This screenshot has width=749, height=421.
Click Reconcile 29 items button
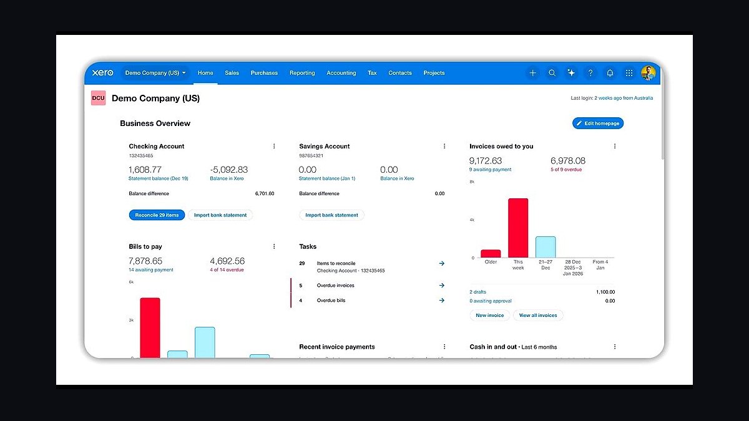pyautogui.click(x=157, y=215)
